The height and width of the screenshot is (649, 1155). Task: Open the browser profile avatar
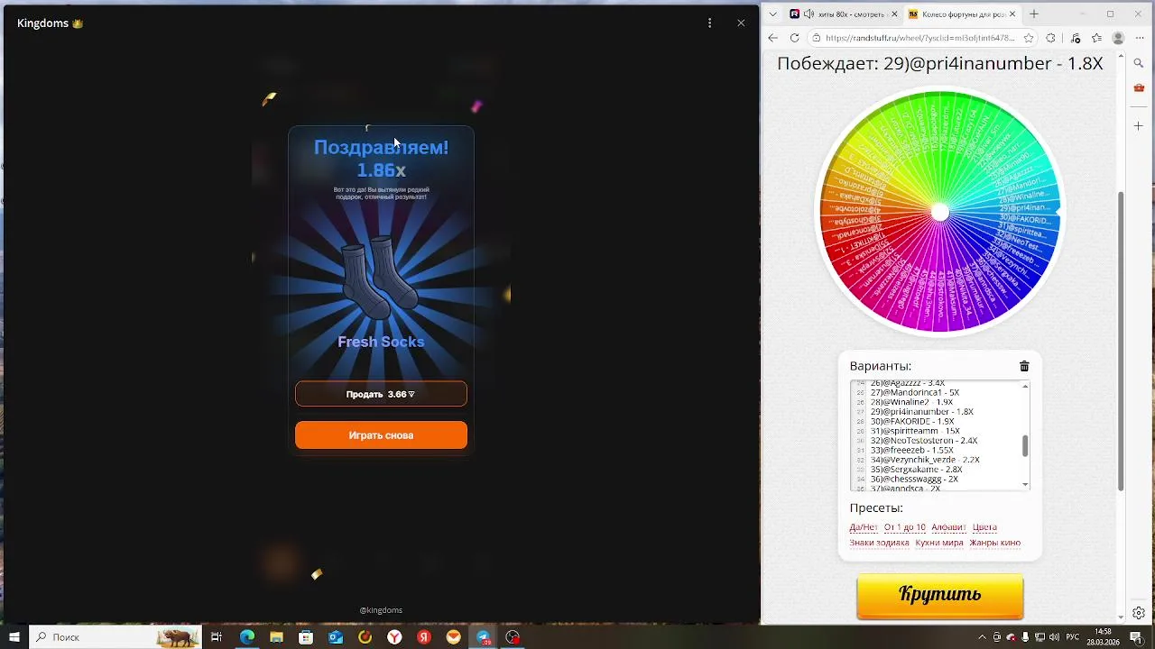click(1119, 38)
